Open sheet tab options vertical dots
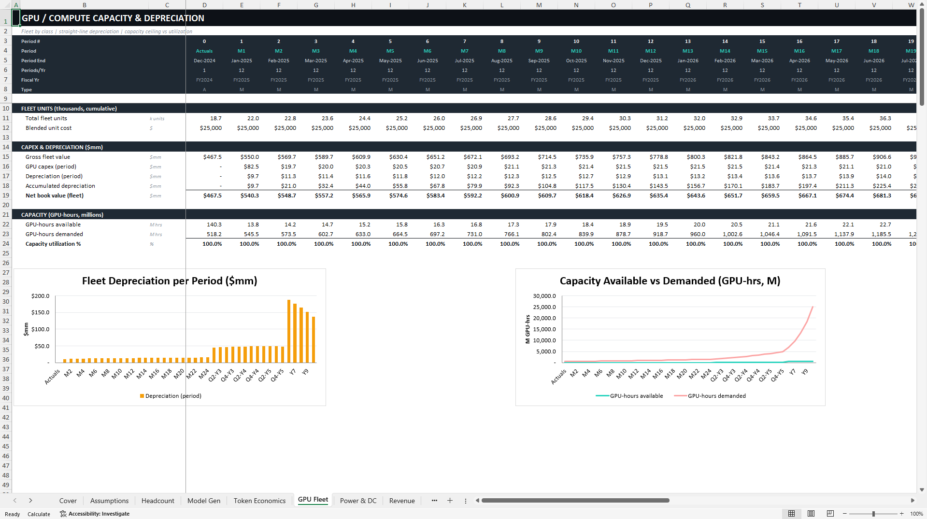927x519 pixels. pyautogui.click(x=466, y=501)
